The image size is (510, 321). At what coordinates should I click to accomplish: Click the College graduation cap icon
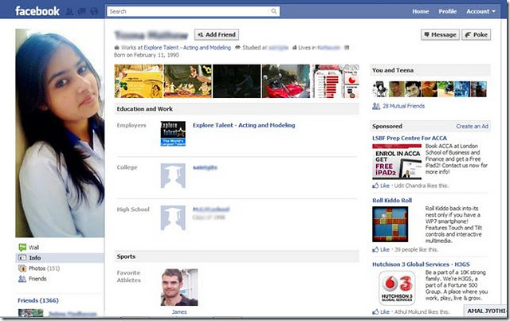(x=173, y=176)
